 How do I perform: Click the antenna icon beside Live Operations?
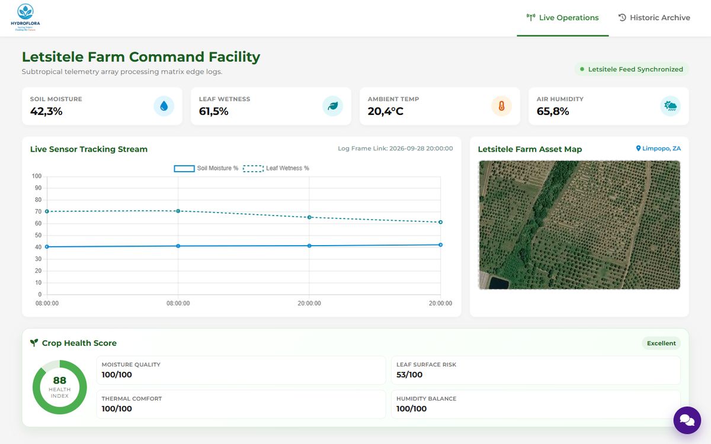[x=531, y=18]
